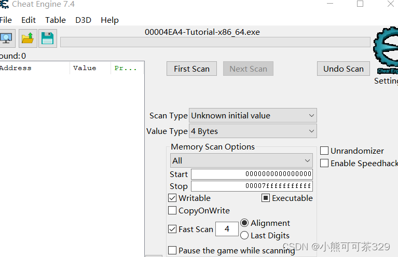This screenshot has height=257, width=398.
Task: Open the process selector computer icon
Action: tap(7, 38)
